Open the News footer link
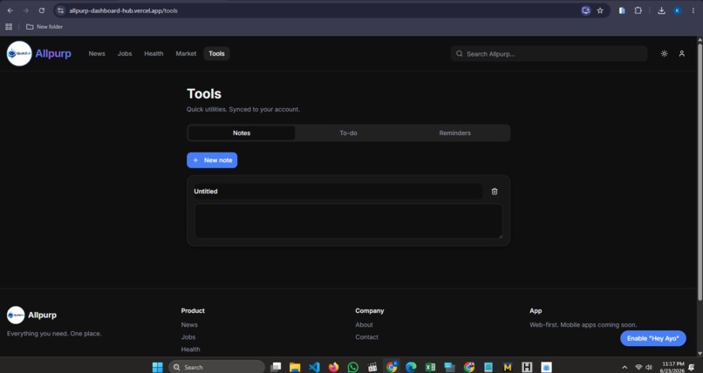 [189, 325]
